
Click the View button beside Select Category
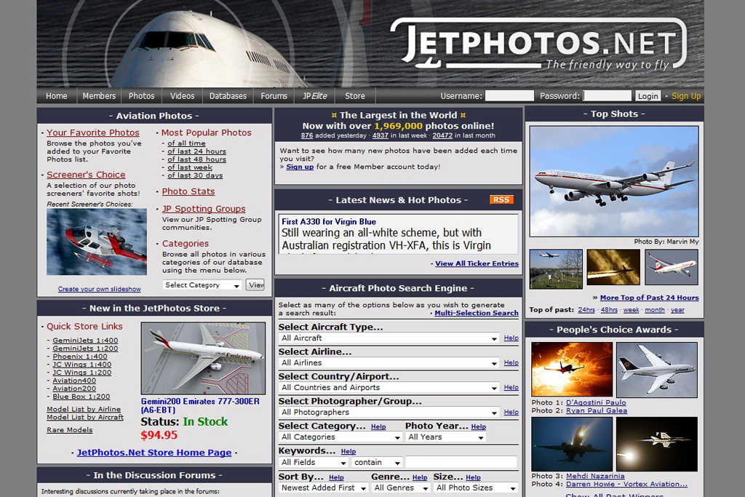coord(255,285)
